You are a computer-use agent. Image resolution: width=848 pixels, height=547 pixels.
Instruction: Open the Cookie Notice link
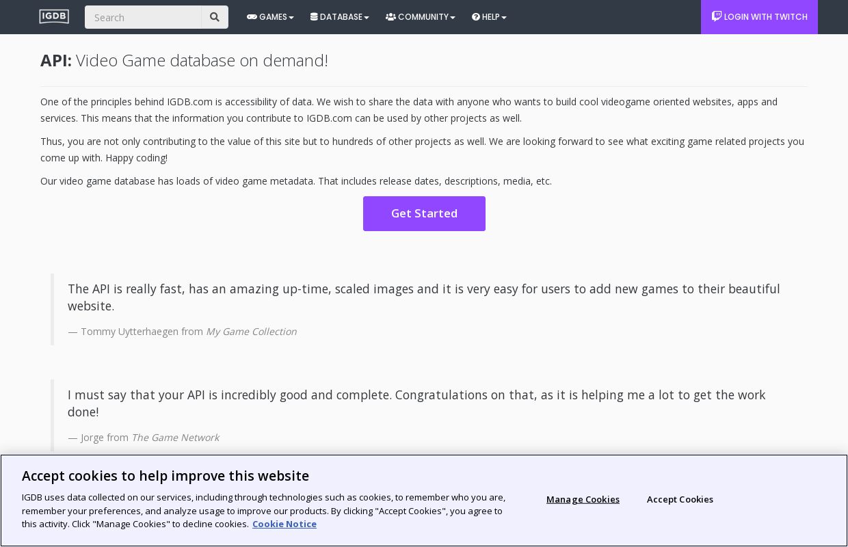coord(284,524)
